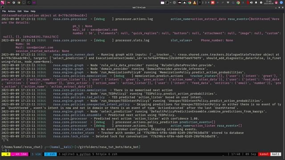This screenshot has width=285, height=160.
Task: Click the terminal icon in taskbar center
Action: [x=167, y=3]
